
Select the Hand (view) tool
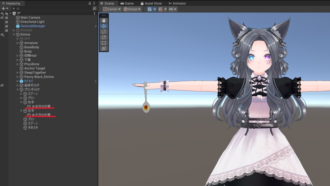(x=104, y=20)
